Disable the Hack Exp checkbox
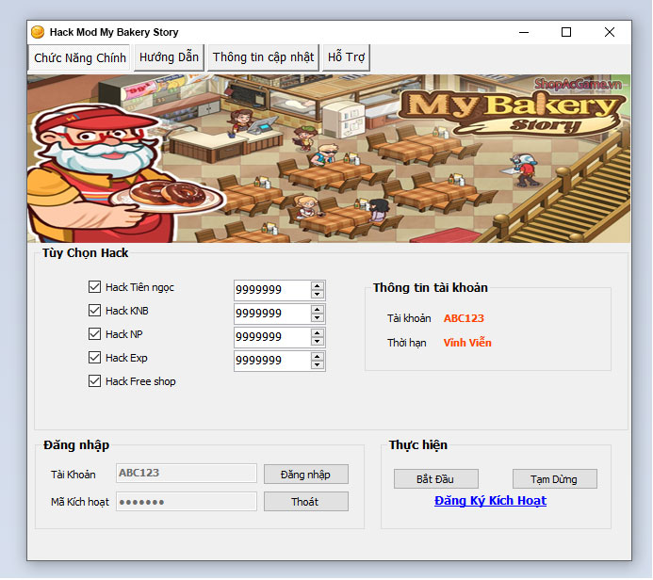Image resolution: width=653 pixels, height=580 pixels. (x=94, y=358)
